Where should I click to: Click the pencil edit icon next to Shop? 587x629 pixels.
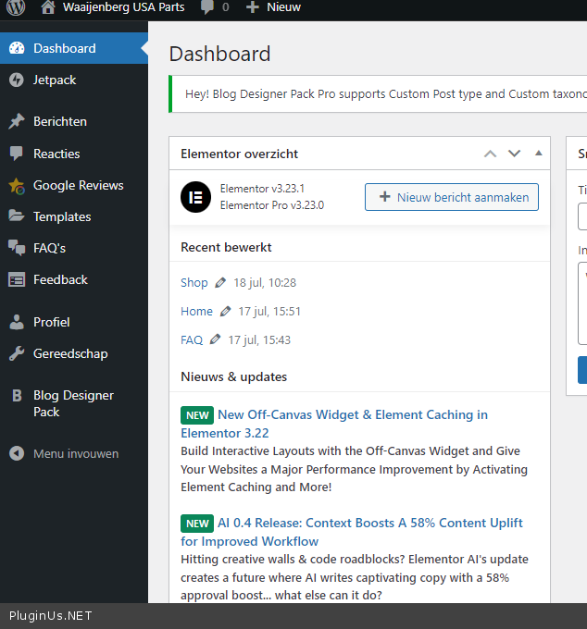point(220,282)
